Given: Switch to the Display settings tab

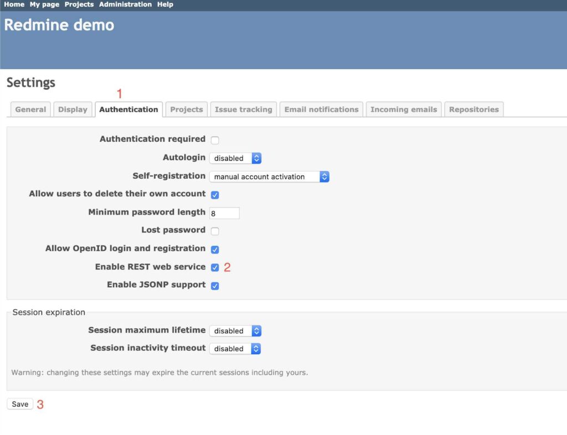Looking at the screenshot, I should pos(73,109).
